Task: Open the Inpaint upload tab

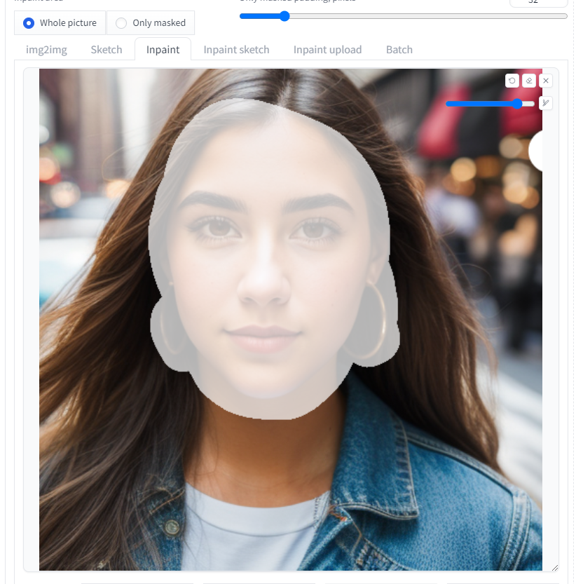Action: click(x=328, y=50)
